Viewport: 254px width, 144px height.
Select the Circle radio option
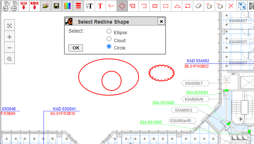[109, 47]
